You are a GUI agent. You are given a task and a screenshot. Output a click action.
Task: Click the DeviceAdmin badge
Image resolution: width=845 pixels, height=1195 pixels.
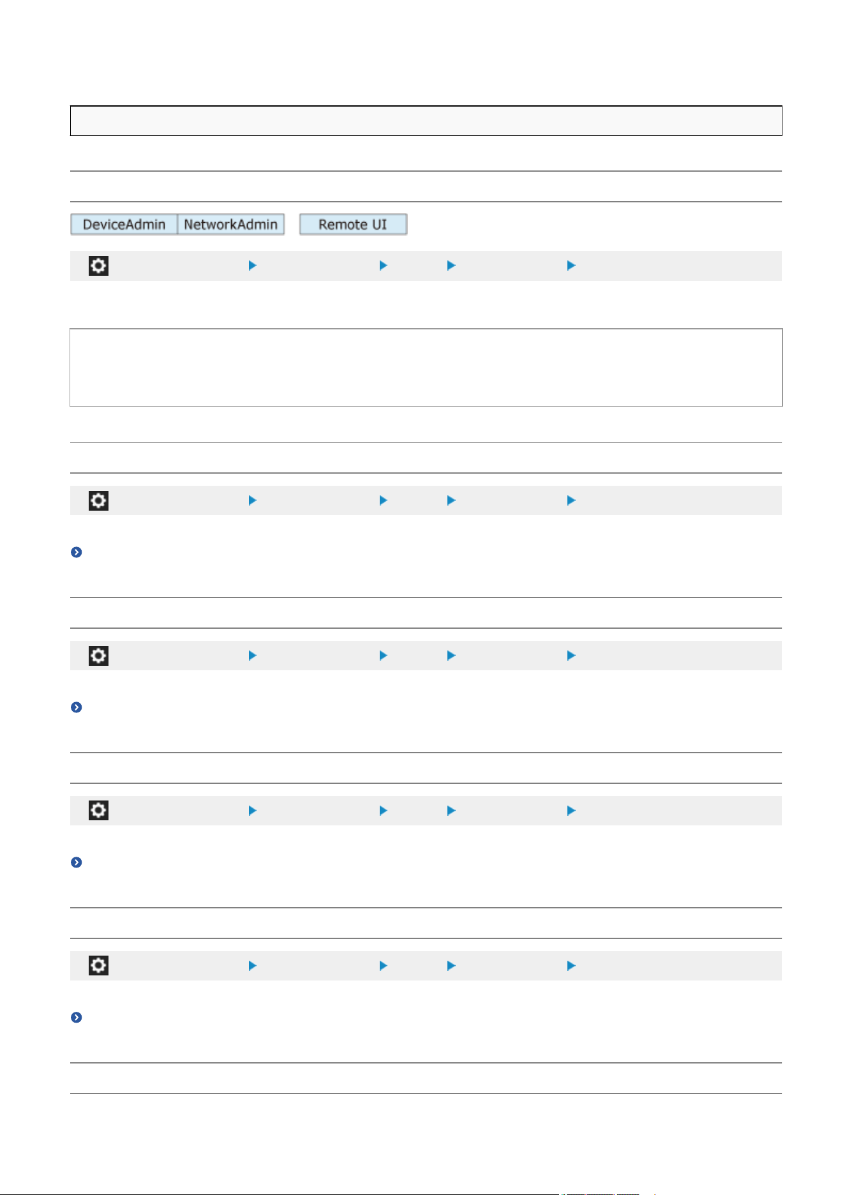(x=124, y=224)
